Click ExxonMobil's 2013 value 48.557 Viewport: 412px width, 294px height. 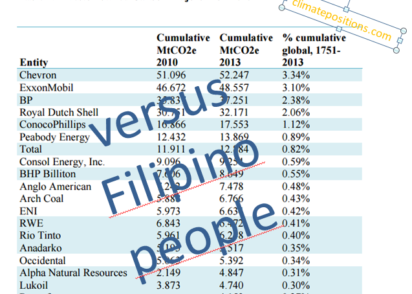pos(234,87)
